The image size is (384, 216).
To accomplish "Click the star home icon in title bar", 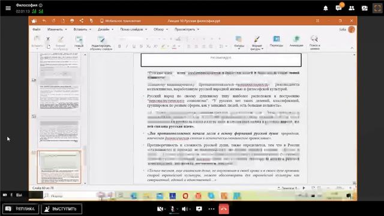I will click(x=34, y=21).
